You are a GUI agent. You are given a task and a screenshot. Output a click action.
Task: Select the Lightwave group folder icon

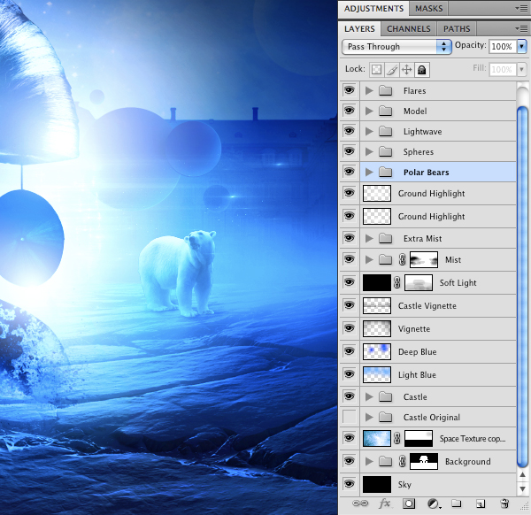tap(385, 131)
